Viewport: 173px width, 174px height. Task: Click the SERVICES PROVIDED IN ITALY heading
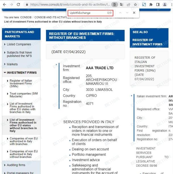tap(88, 122)
